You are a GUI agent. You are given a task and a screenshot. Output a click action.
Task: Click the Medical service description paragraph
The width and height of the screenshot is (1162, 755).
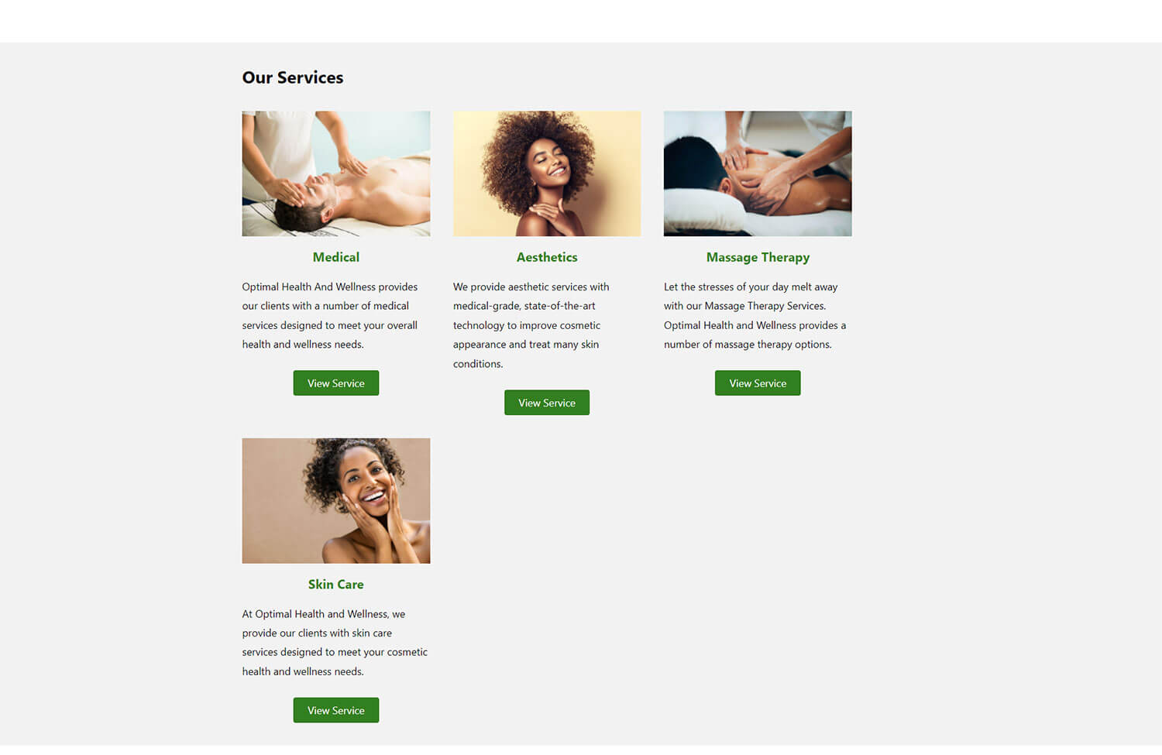[330, 316]
